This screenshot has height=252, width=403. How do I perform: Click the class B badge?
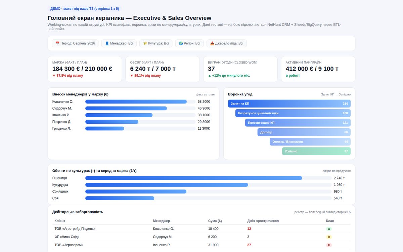pos(329,237)
